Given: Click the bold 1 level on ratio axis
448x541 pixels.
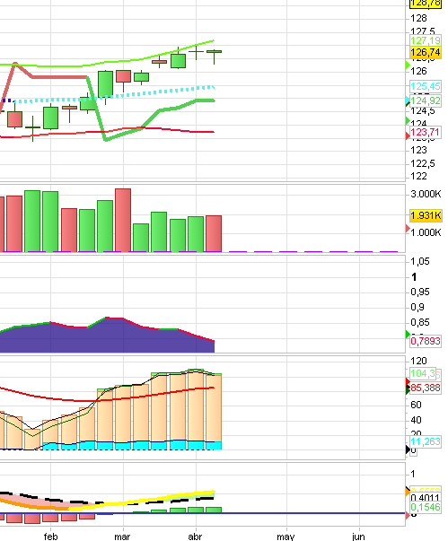Looking at the screenshot, I should tap(414, 277).
